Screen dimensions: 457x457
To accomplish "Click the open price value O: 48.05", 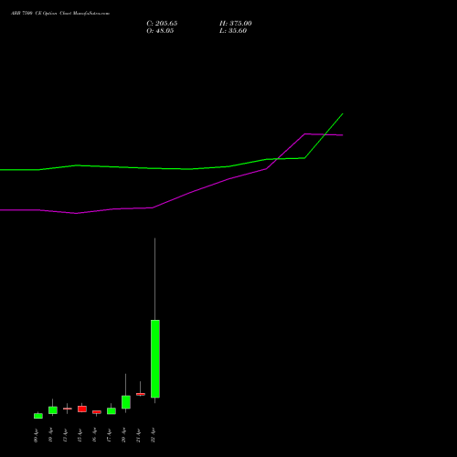I will coord(160,31).
